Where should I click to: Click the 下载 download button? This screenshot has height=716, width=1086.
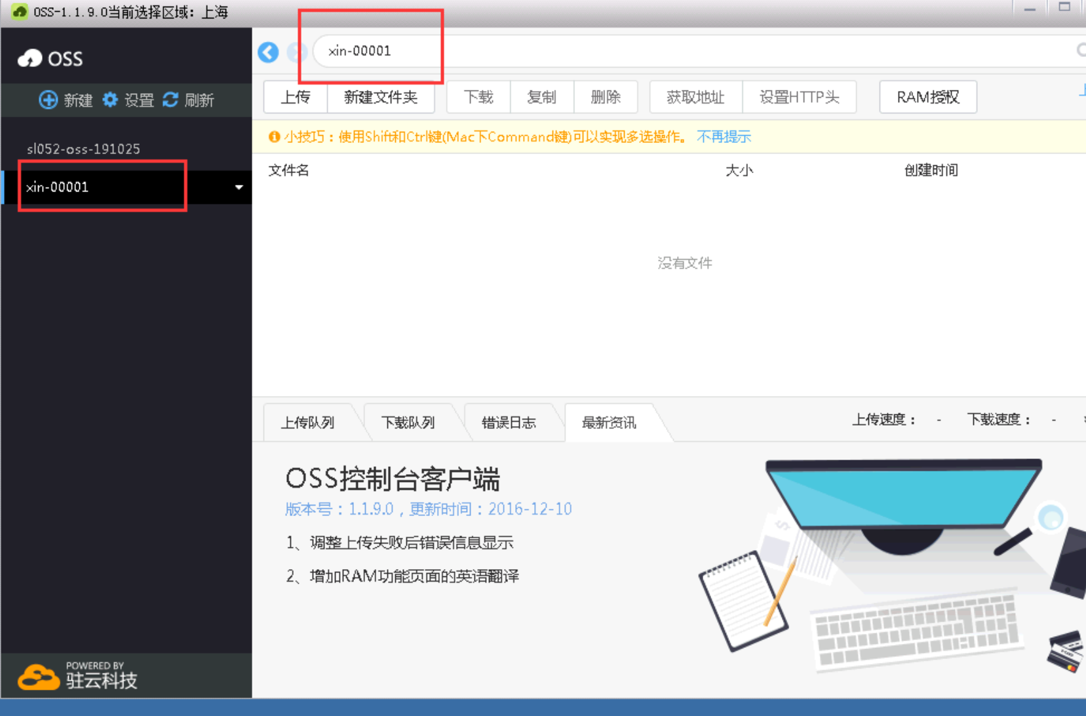click(x=478, y=97)
